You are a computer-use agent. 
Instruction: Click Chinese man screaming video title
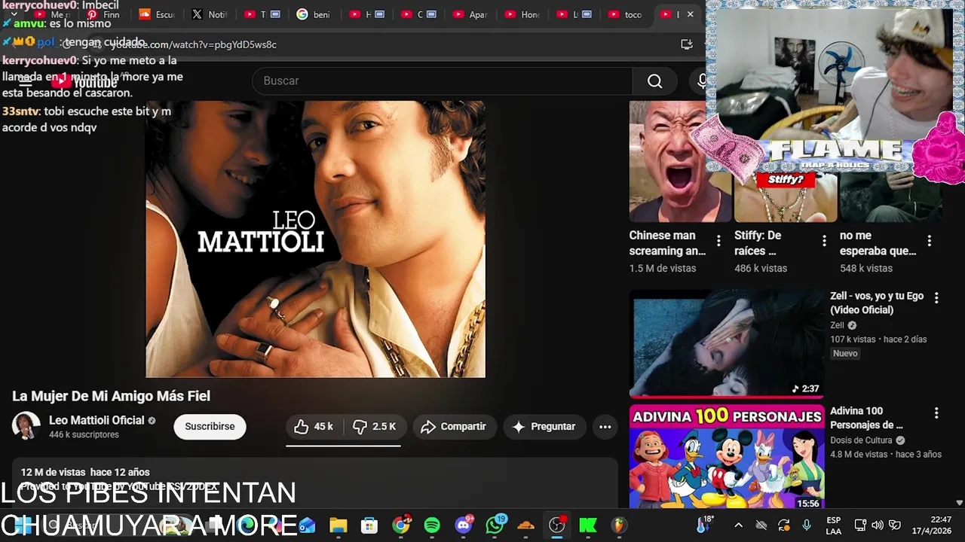667,243
